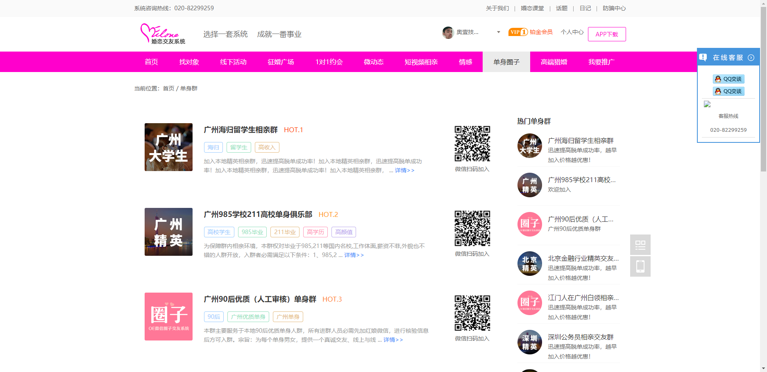The width and height of the screenshot is (767, 372).
Task: Open sidebar link 深圳公务员相亲交友群
Action: tap(581, 337)
